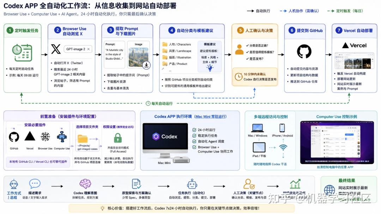Click the iPad / 平板 tablet icon
381x214 pixels.
click(259, 147)
